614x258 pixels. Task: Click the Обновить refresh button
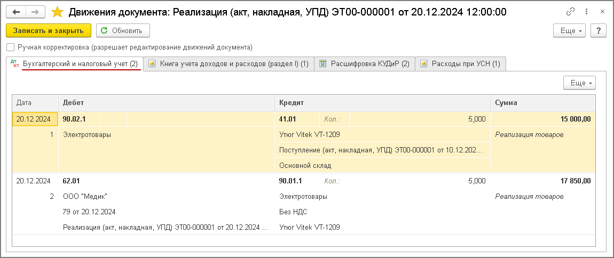coord(122,31)
